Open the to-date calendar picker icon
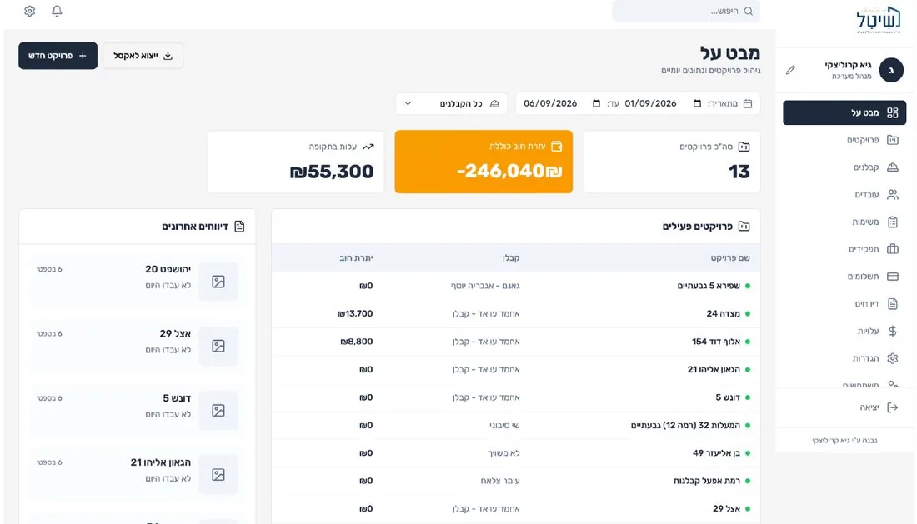 597,103
